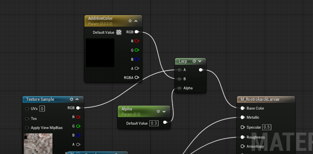Image resolution: width=313 pixels, height=154 pixels.
Task: Click the Alpha param node output pin
Action: point(165,122)
